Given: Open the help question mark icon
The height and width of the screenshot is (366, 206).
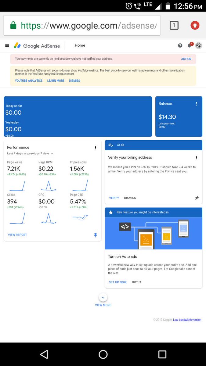Looking at the screenshot, I should [x=180, y=45].
